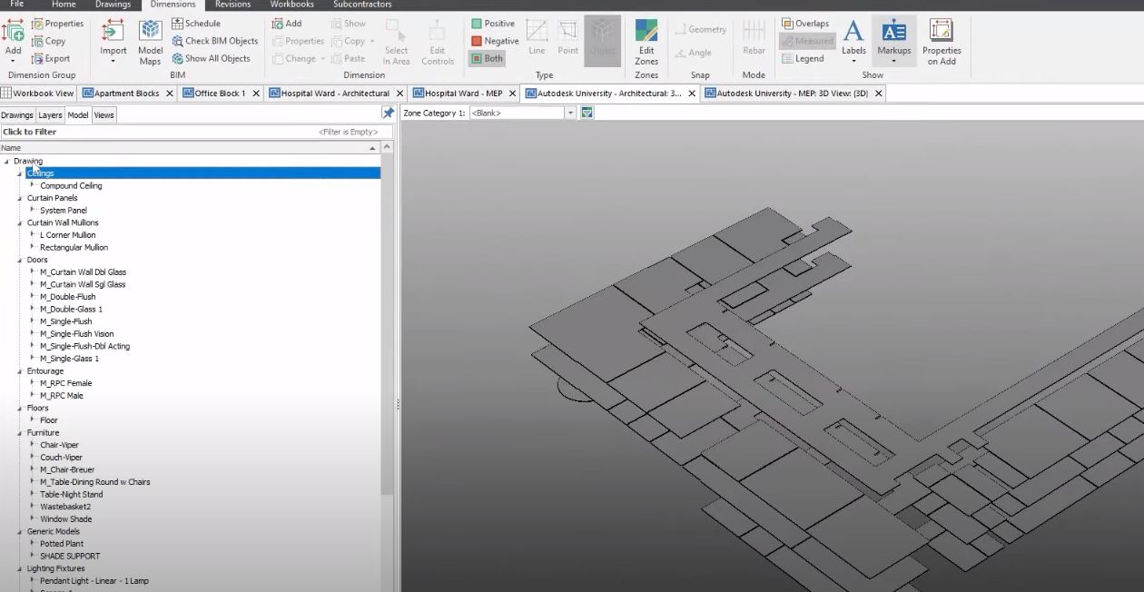Switch to the Subcontractors ribbon tab
Viewport: 1144px width, 592px height.
point(362,5)
